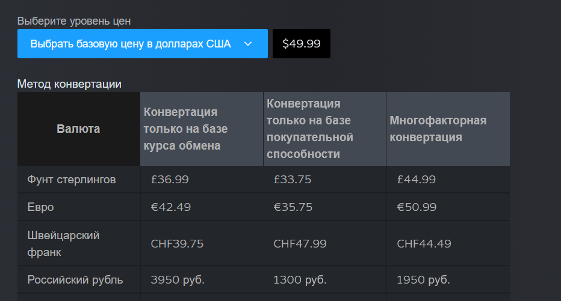Click the £44.99 price cell
The height and width of the screenshot is (301, 561).
417,179
